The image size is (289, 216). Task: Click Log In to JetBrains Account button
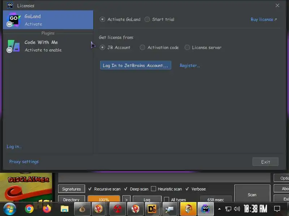coord(135,66)
